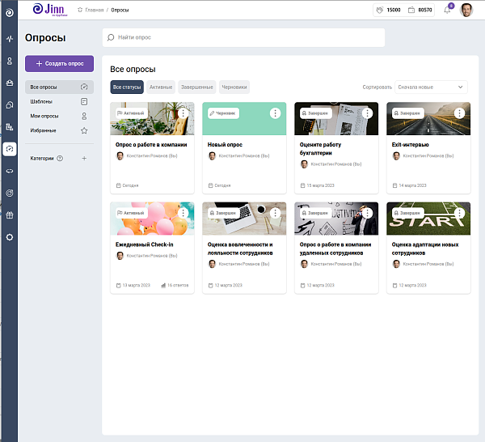This screenshot has width=485, height=442.
Task: Click the clapping hands 15000 counter
Action: coord(389,10)
